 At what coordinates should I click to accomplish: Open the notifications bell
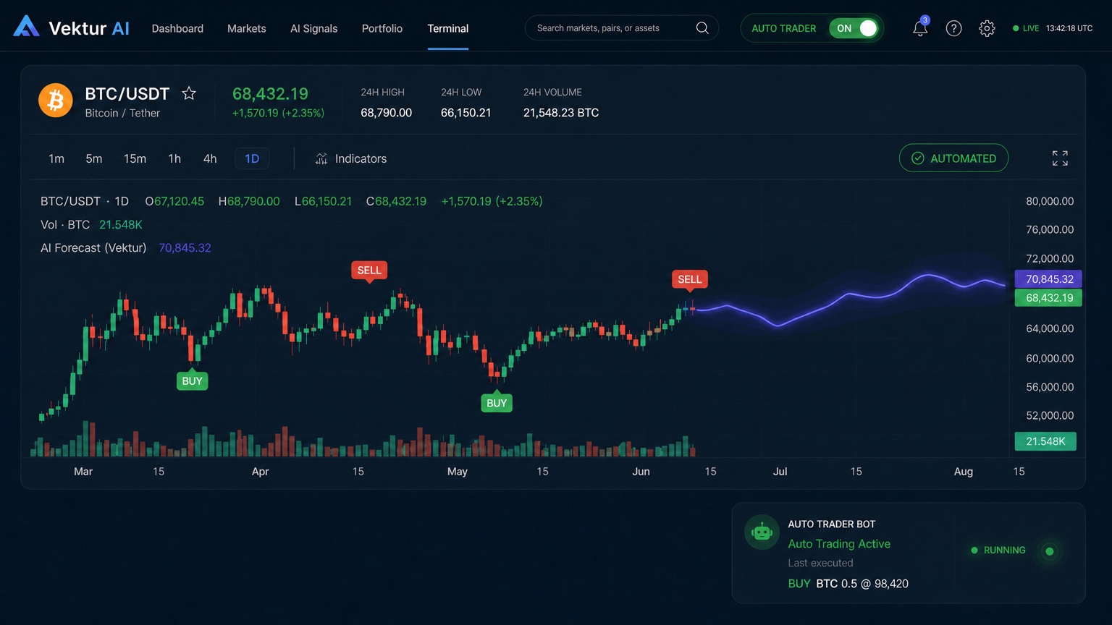(x=920, y=28)
